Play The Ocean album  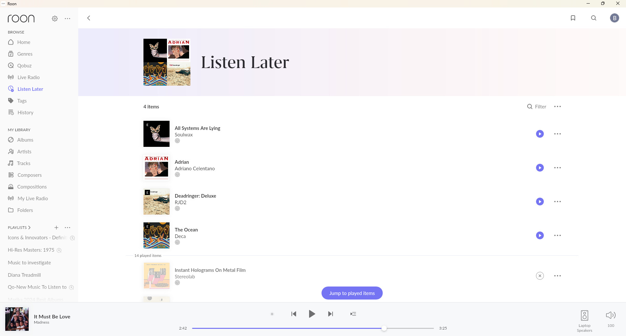[x=540, y=235]
